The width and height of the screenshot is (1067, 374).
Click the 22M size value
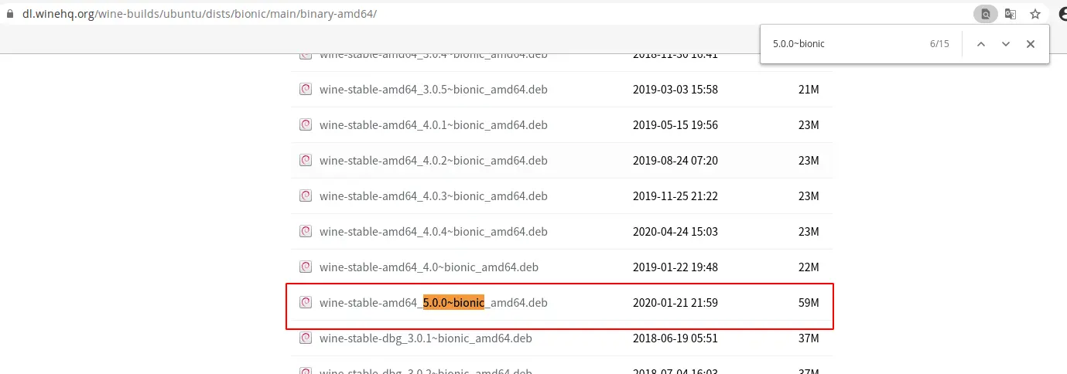click(809, 267)
